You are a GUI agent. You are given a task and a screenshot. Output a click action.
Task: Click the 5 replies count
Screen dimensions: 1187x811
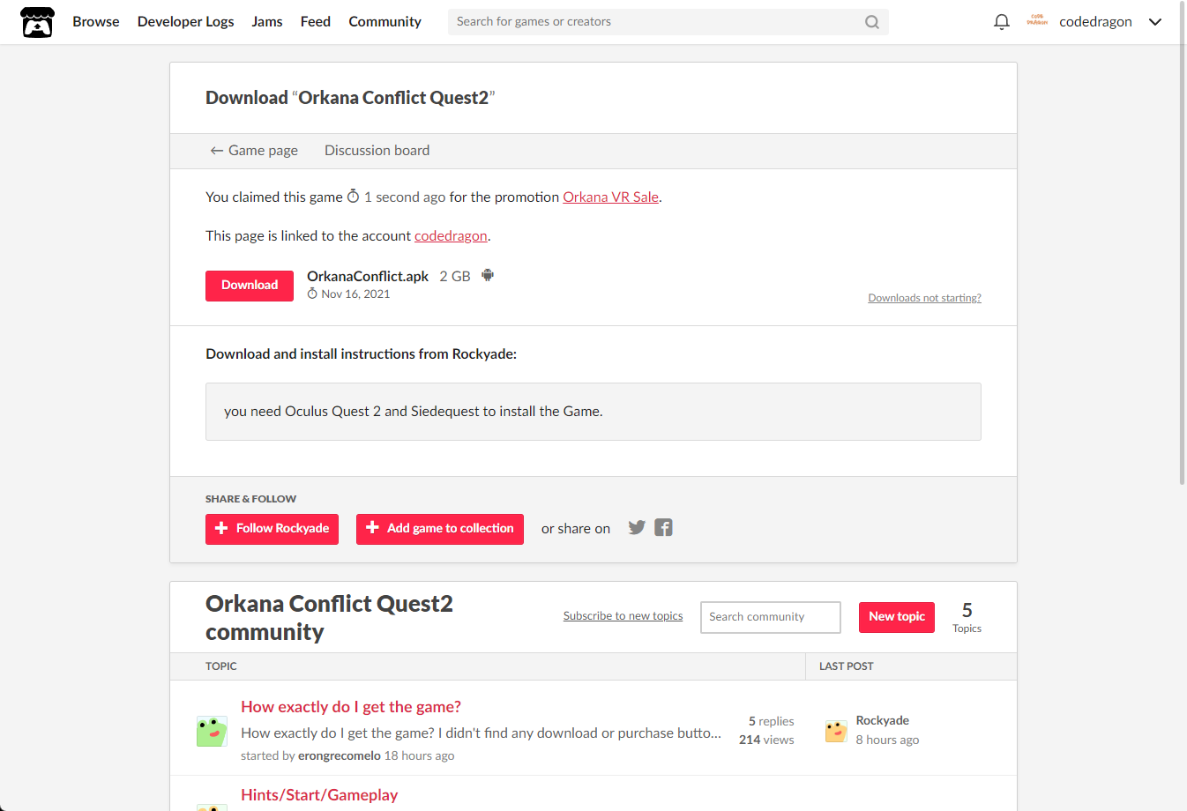[x=771, y=721]
